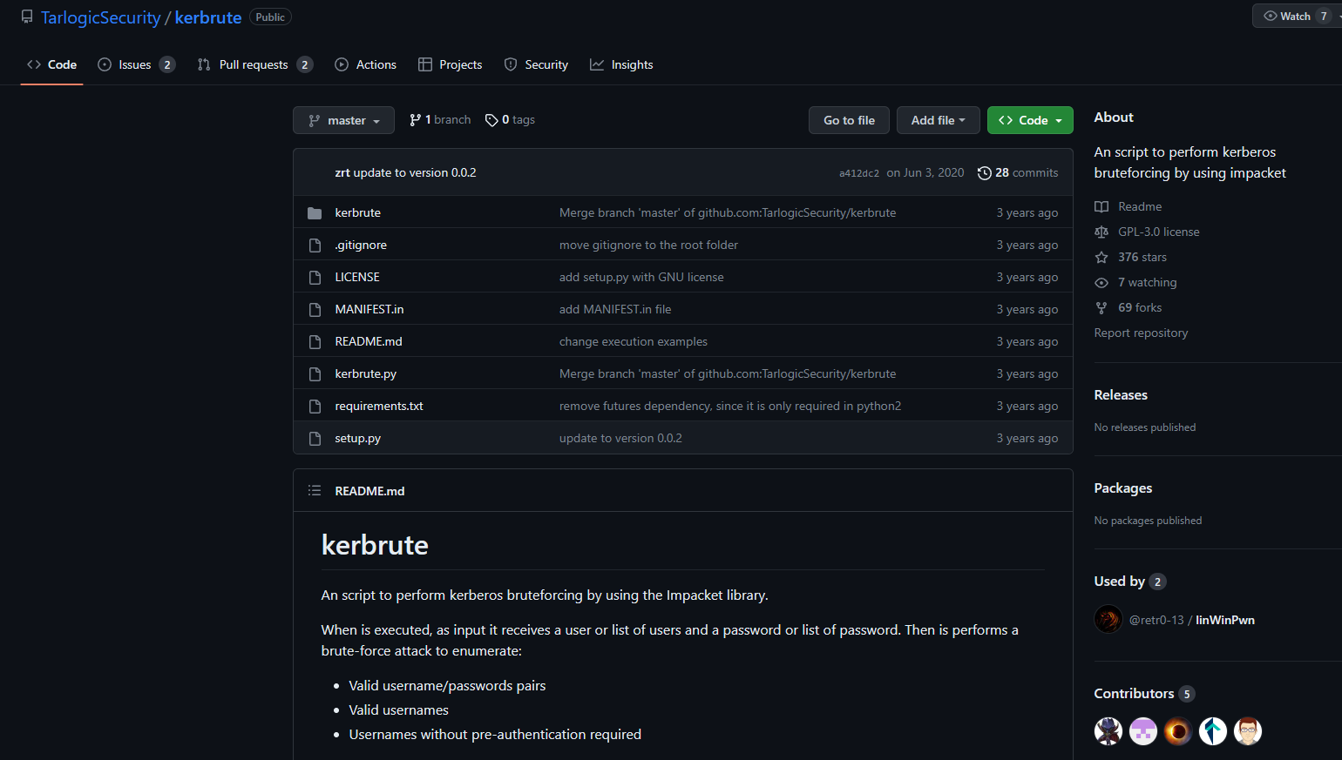The width and height of the screenshot is (1342, 760).
Task: Open the linWinPwn dependent repository link
Action: pyautogui.click(x=1225, y=621)
